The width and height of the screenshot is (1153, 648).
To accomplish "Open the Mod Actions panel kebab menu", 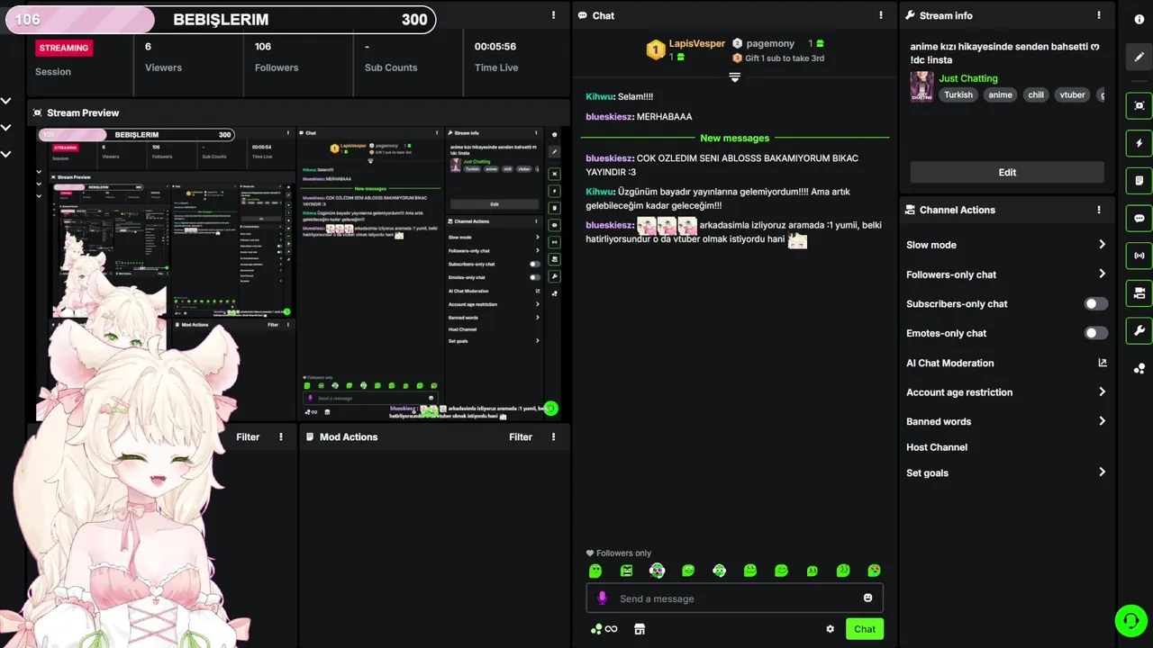I will 554,436.
